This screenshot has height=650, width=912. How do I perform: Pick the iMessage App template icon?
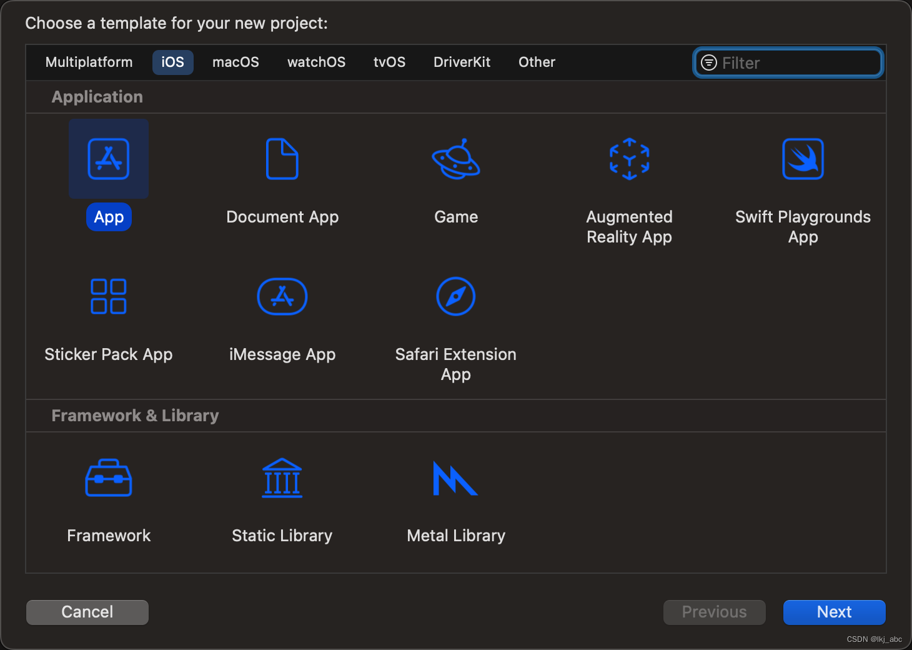point(282,296)
